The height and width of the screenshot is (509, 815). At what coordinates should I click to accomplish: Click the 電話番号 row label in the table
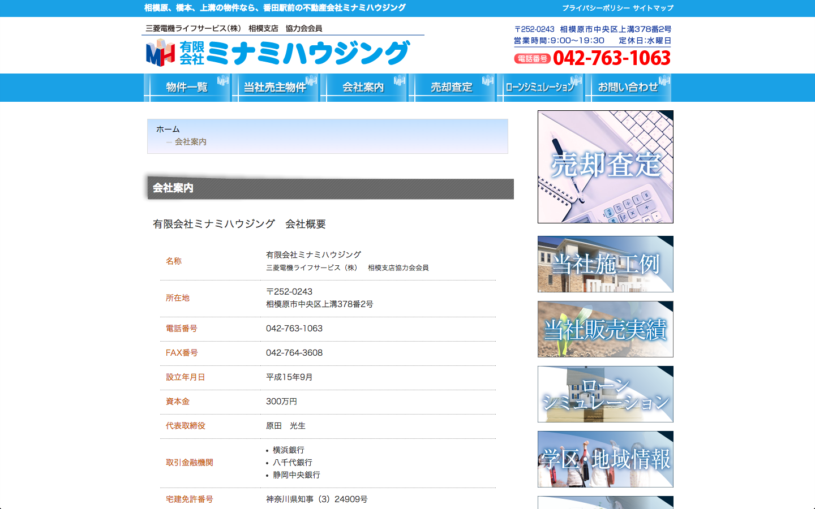tap(182, 329)
